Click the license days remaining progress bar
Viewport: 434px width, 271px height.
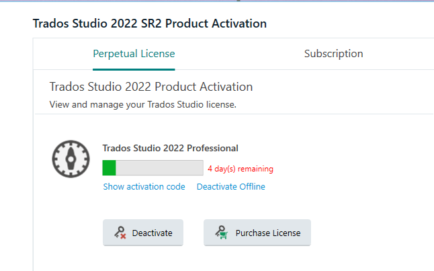pyautogui.click(x=153, y=168)
